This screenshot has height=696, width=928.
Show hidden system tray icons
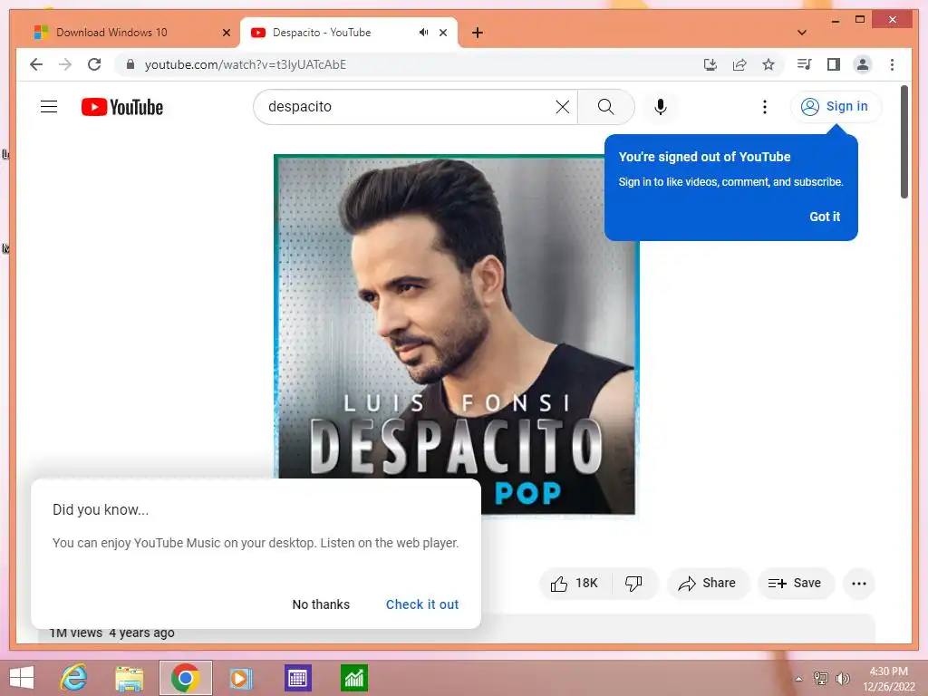799,679
